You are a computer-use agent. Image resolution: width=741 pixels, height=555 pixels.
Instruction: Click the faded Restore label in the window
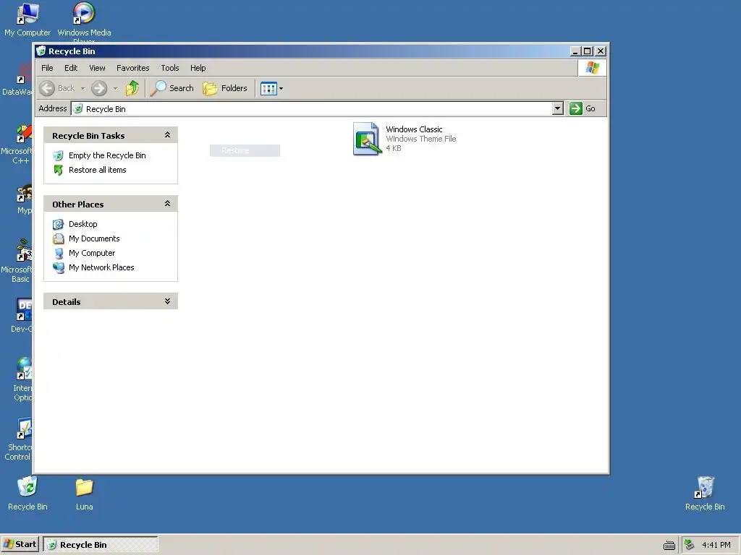click(x=235, y=150)
